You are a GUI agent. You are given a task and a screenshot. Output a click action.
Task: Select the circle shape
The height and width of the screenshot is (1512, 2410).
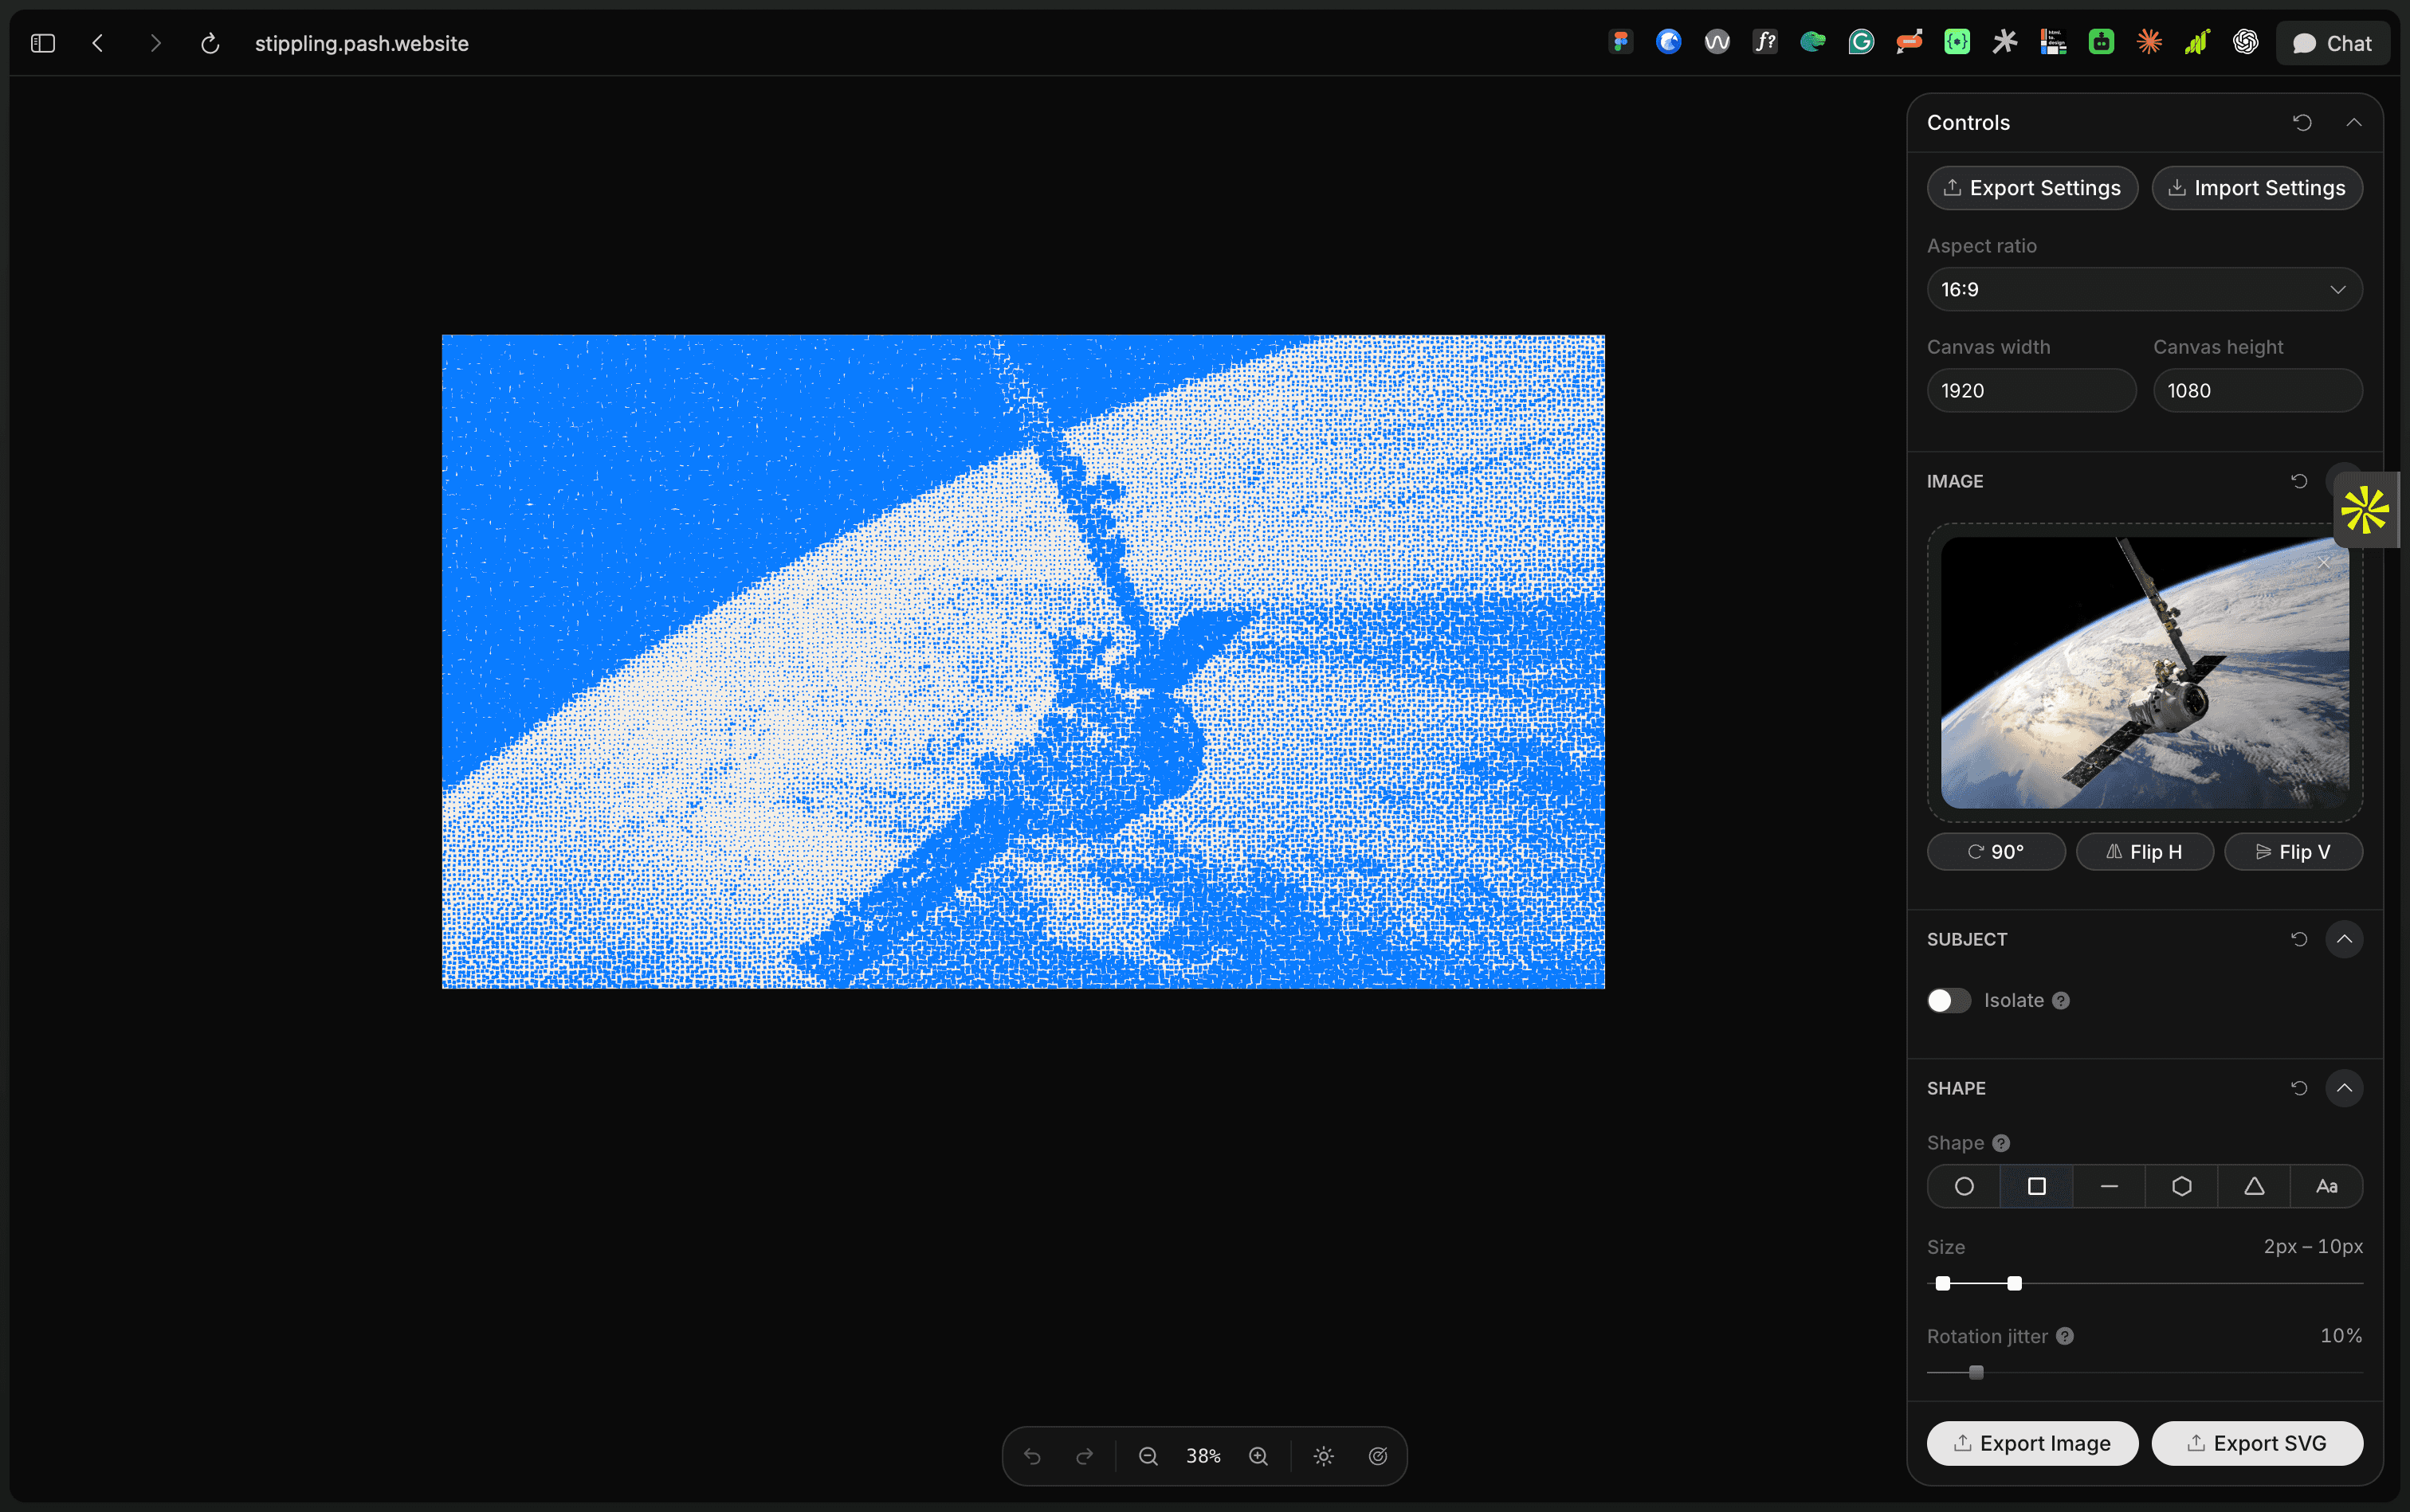click(1964, 1186)
